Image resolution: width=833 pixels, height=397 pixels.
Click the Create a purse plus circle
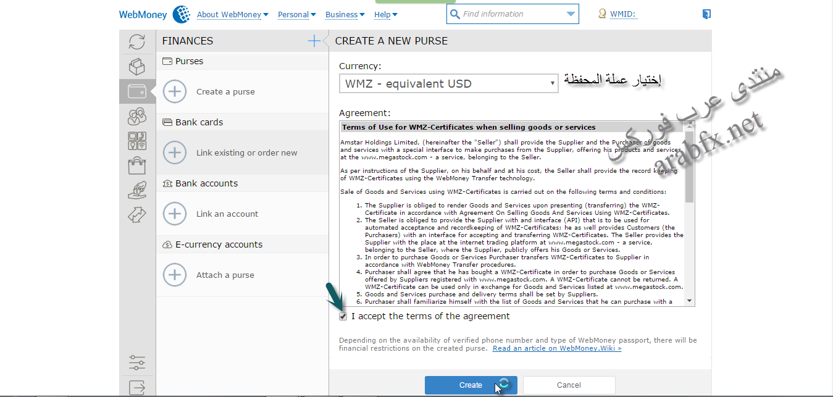point(175,91)
